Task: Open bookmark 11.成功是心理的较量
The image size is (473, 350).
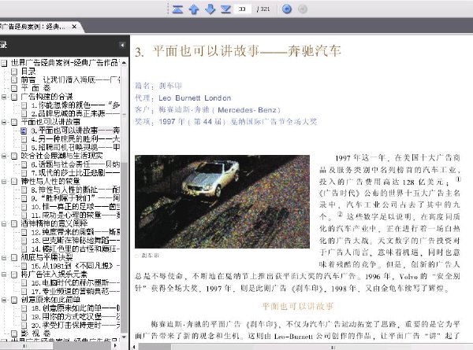Action: [x=76, y=216]
